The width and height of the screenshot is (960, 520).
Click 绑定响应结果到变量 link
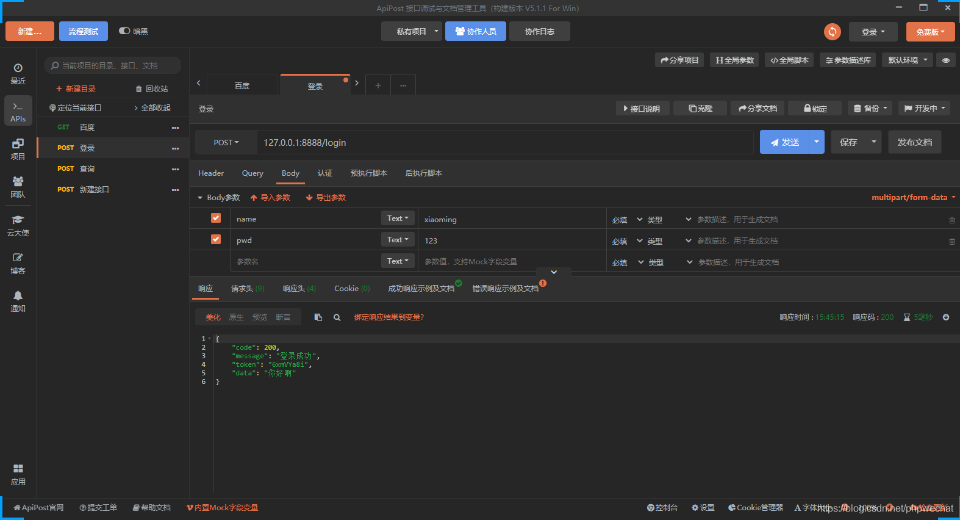[x=389, y=317]
